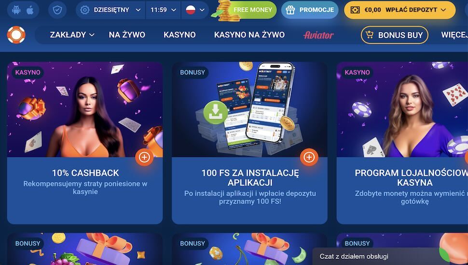This screenshot has height=265, width=468.
Task: Open the WPŁAĆ DEPOZYT balance dropdown
Action: (x=399, y=10)
